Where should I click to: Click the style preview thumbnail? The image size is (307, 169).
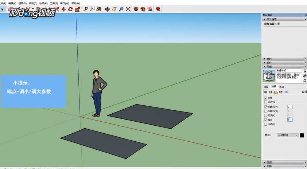[269, 76]
